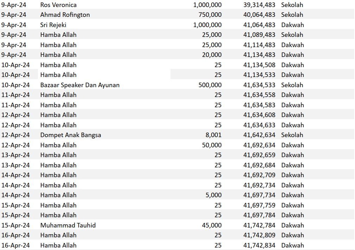The image size is (355, 250).
Task: Select the 750,000 amount cell
Action: (x=210, y=15)
